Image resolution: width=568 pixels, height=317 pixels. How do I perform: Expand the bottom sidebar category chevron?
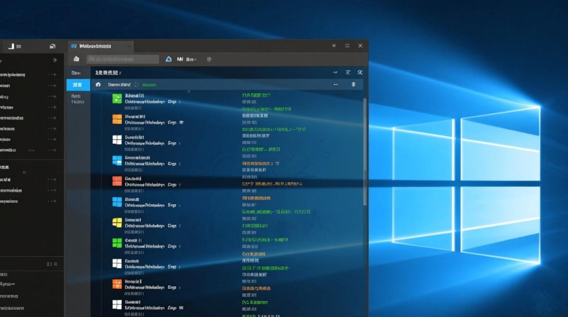click(53, 201)
